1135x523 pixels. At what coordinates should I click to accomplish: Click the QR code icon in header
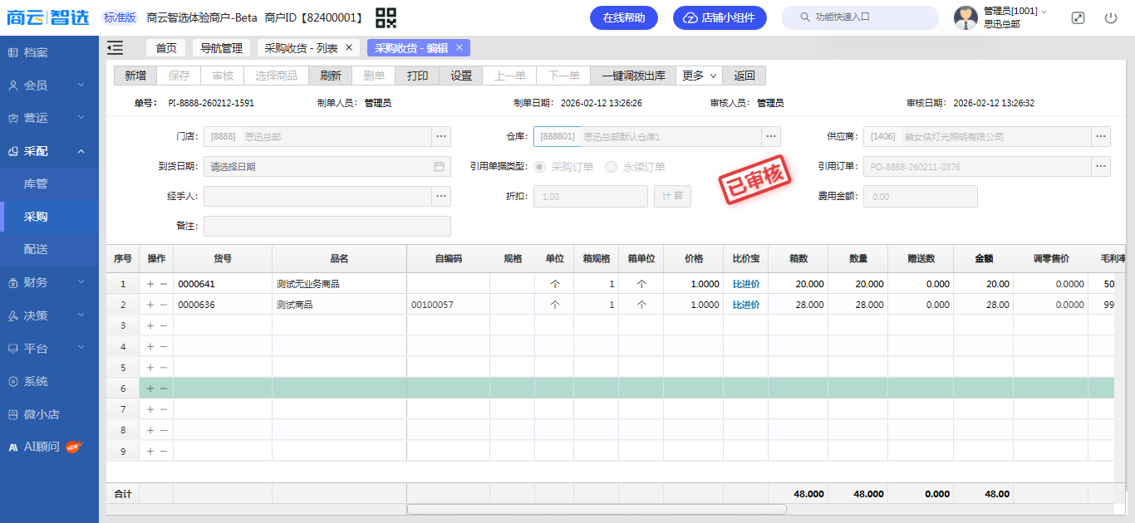tap(386, 17)
